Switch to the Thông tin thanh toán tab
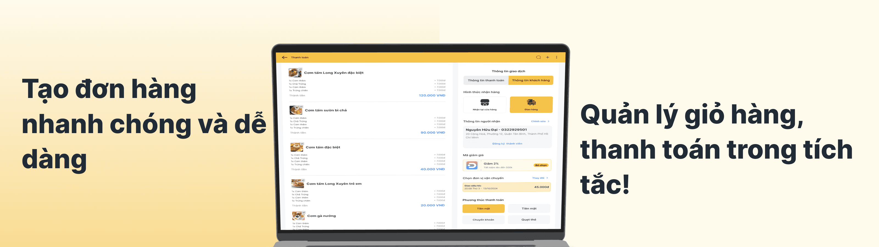This screenshot has width=879, height=247. (x=486, y=80)
